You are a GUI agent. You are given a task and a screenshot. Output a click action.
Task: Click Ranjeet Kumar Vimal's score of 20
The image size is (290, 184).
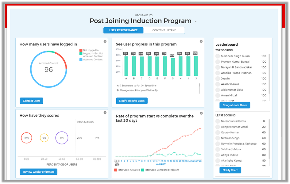[x=264, y=127]
